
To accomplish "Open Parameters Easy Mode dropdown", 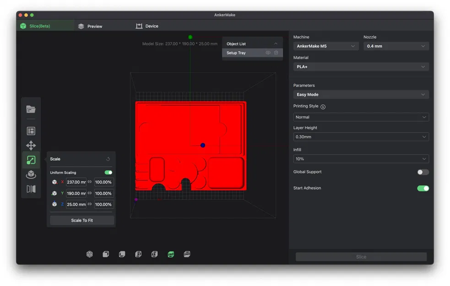I will pos(361,95).
